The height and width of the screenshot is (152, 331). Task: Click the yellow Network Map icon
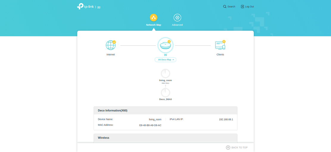pos(153,18)
